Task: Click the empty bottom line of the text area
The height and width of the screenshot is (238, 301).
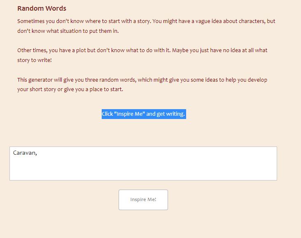Action: tap(143, 174)
